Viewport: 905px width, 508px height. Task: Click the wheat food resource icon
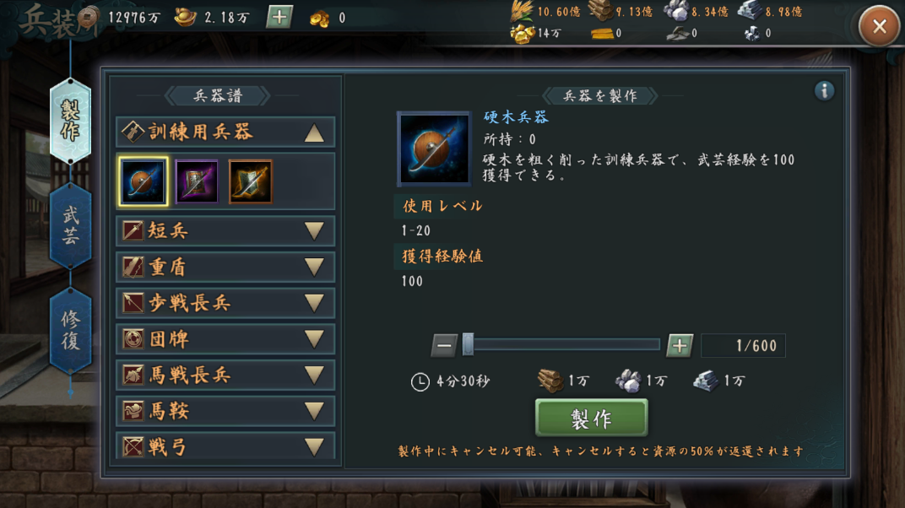[x=523, y=11]
